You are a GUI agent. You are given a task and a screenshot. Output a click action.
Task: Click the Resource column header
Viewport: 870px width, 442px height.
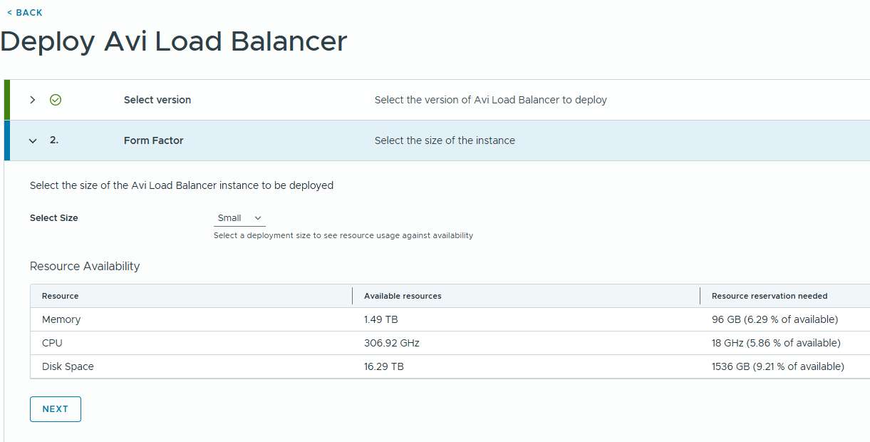pyautogui.click(x=61, y=296)
